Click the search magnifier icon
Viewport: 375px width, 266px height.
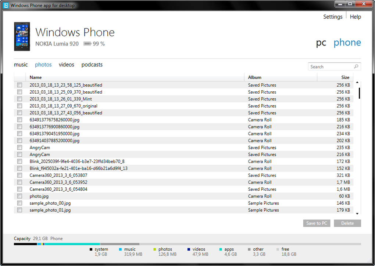(x=356, y=66)
